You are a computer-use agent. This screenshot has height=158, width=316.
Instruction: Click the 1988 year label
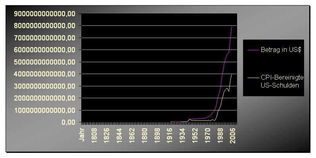pyautogui.click(x=220, y=135)
